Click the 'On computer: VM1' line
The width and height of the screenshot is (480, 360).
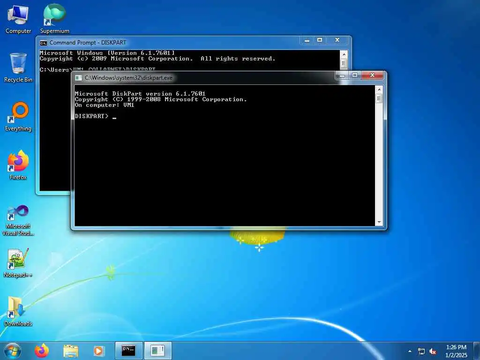(x=105, y=105)
